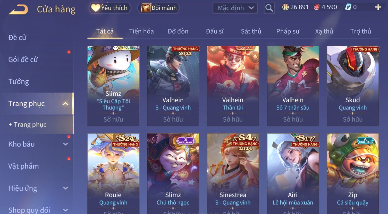Collapse the Trang phục sidebar section

[x=65, y=104]
